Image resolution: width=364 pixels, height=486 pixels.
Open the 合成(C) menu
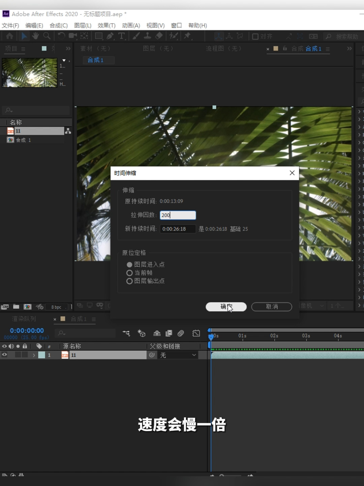coord(59,25)
